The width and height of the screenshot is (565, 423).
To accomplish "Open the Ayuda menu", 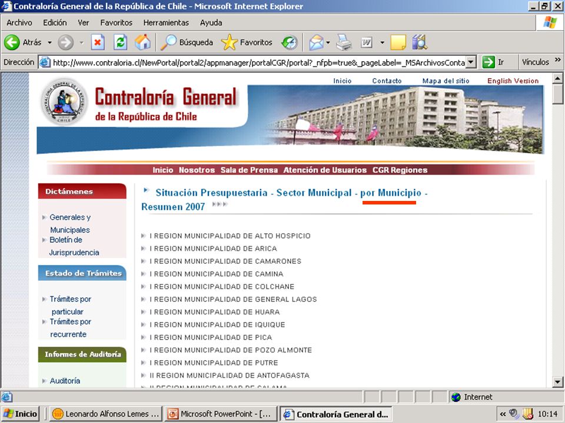I will (x=211, y=23).
